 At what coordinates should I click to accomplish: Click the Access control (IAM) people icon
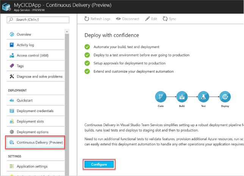[x=12, y=55]
